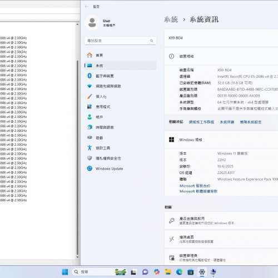
Task: Open Task View from the taskbar
Action: click(x=133, y=272)
